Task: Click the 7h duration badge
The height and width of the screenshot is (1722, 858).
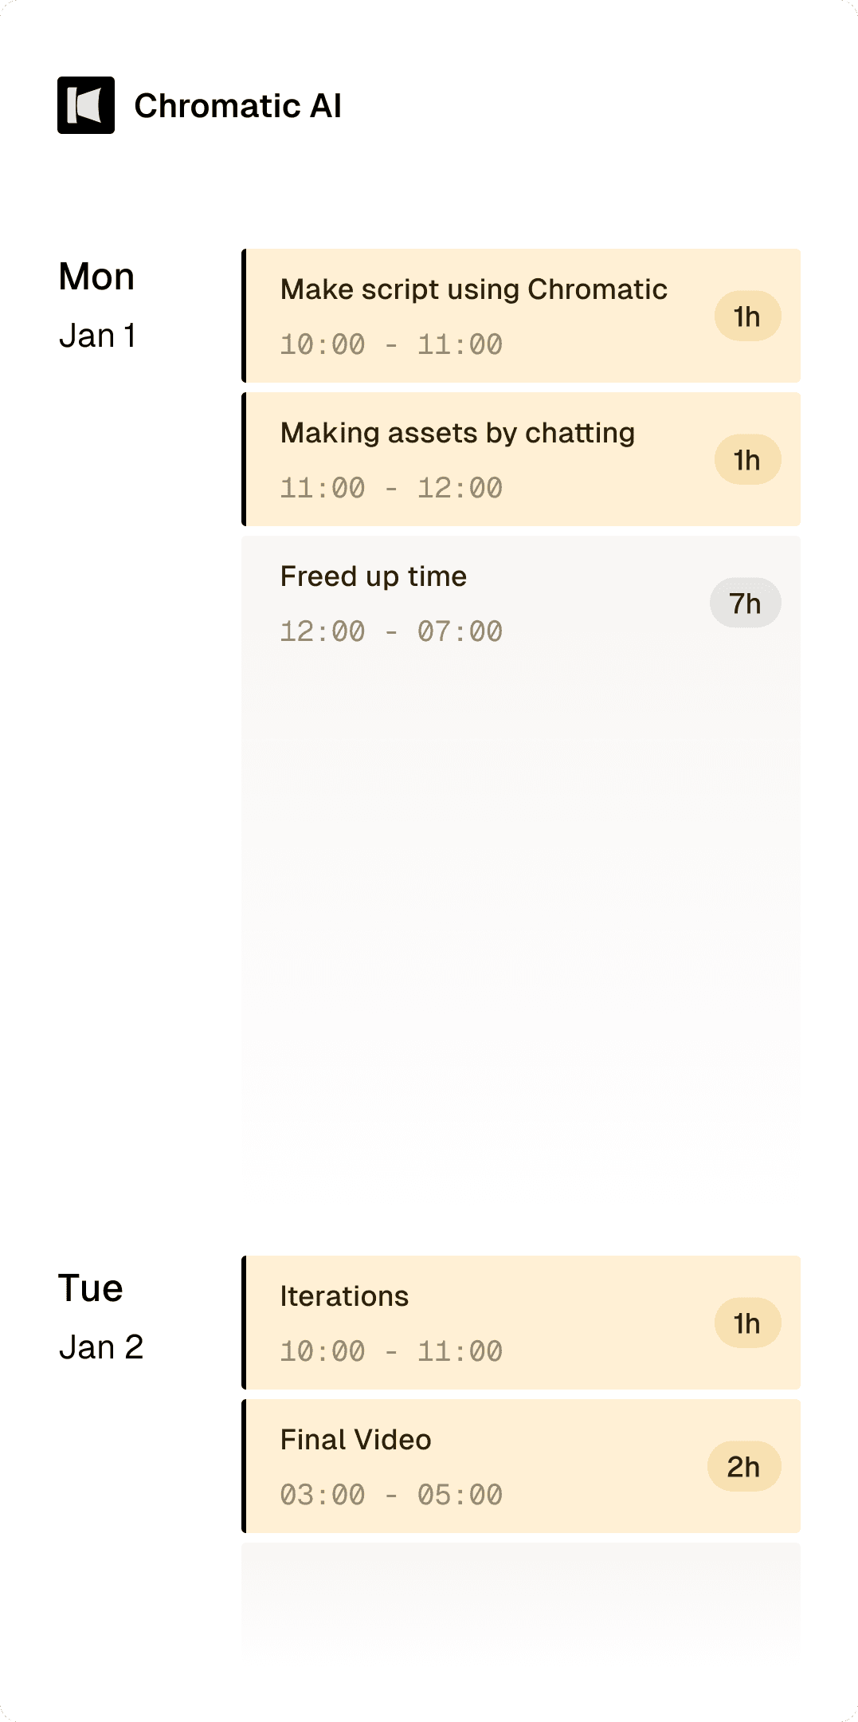Action: pos(745,603)
